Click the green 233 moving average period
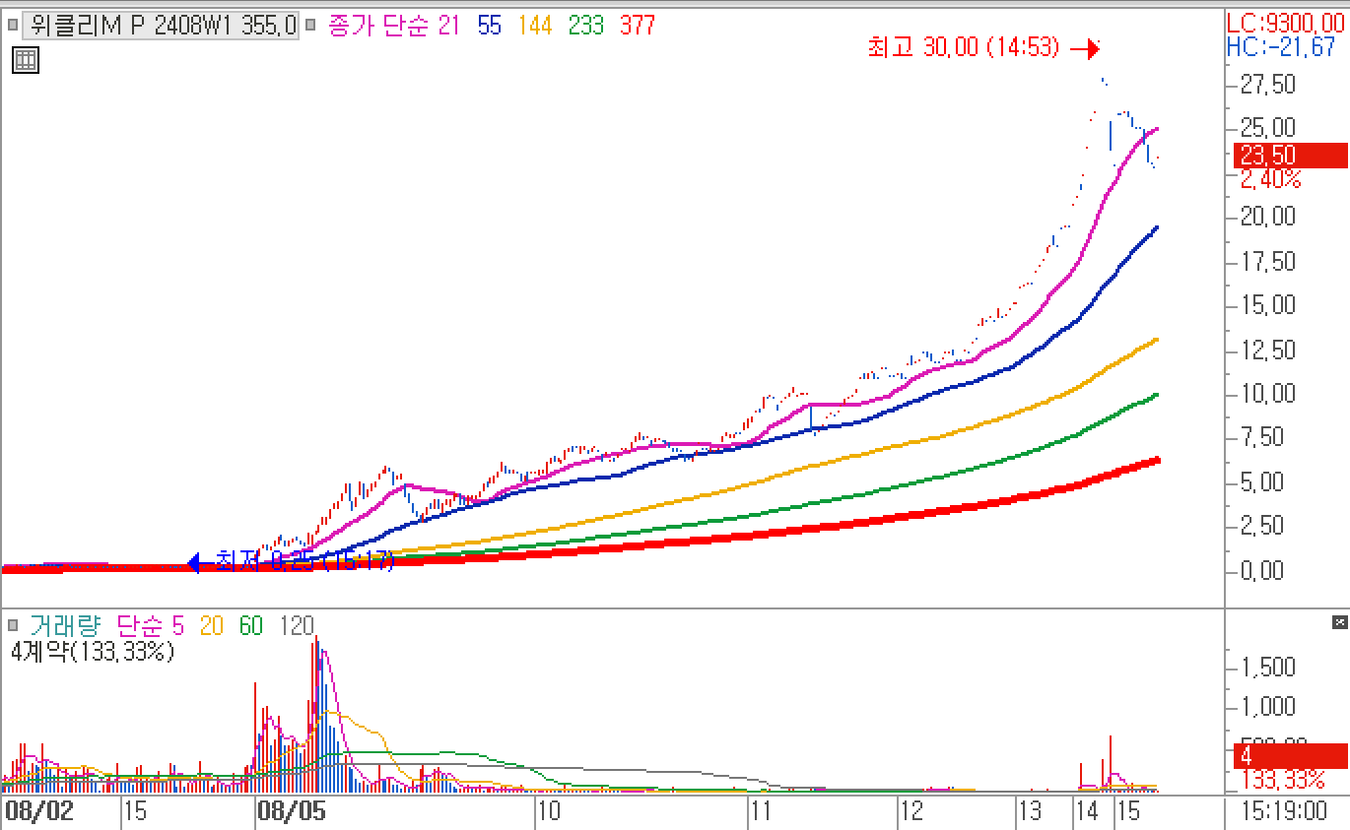The height and width of the screenshot is (830, 1350). click(586, 26)
